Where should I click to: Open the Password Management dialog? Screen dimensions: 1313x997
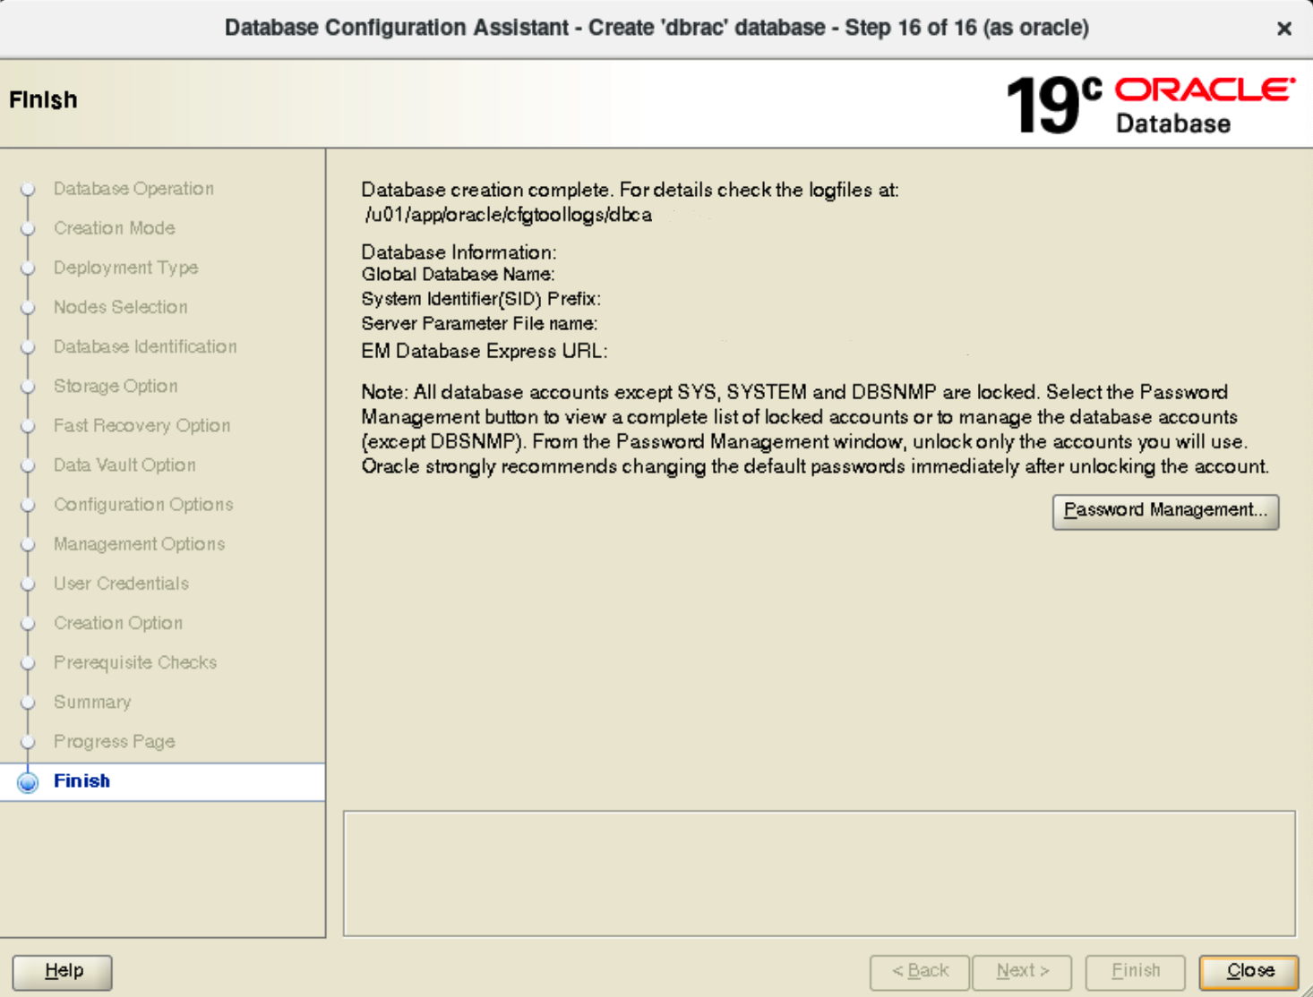click(1165, 511)
